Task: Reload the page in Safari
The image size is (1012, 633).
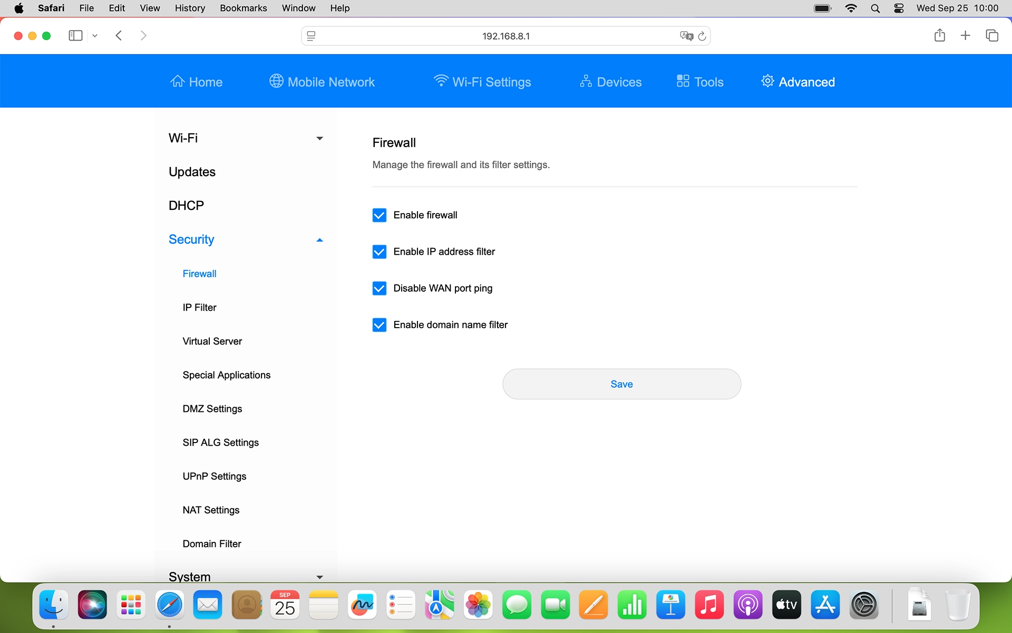Action: click(x=702, y=36)
